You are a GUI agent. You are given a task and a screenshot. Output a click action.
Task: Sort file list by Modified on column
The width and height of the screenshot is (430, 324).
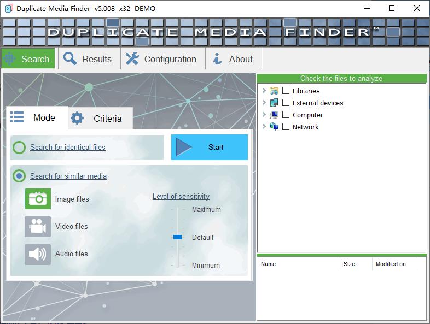coord(394,264)
